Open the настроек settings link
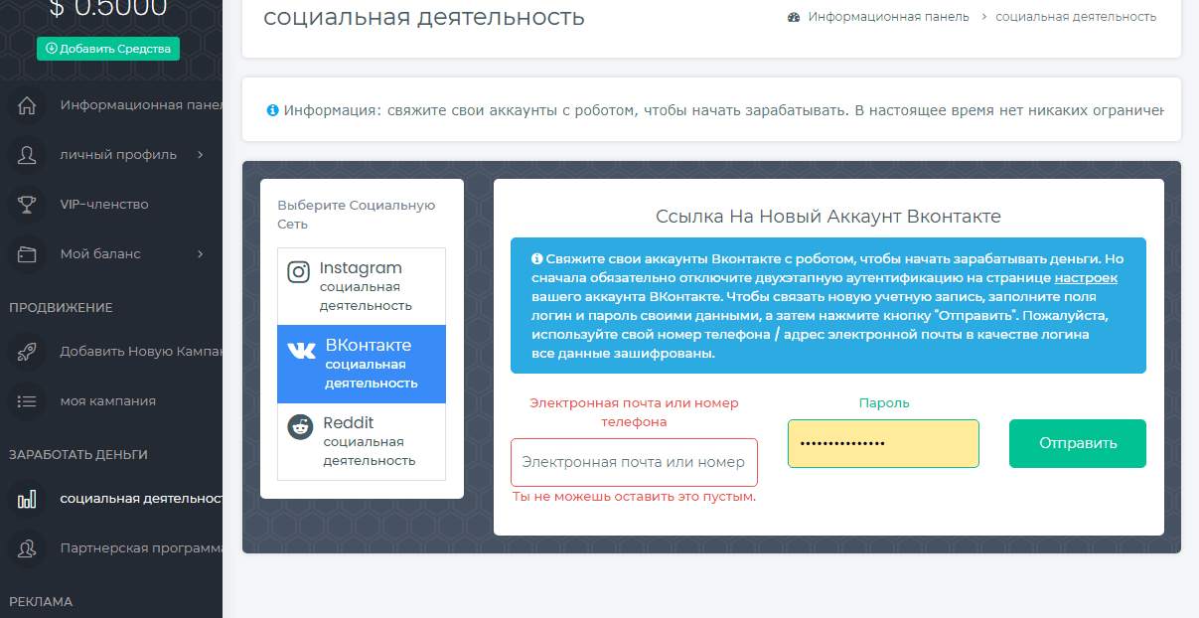 (1086, 278)
